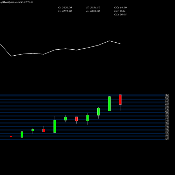Click the open price value O: 2626.00
The height and width of the screenshot is (175, 175).
coord(65,8)
